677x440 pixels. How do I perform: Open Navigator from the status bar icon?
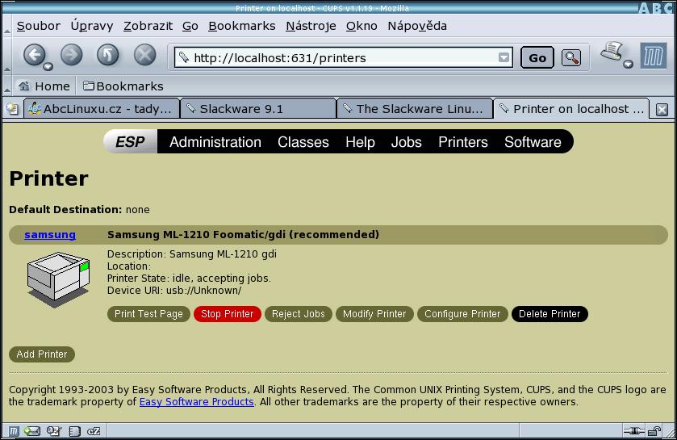click(14, 431)
